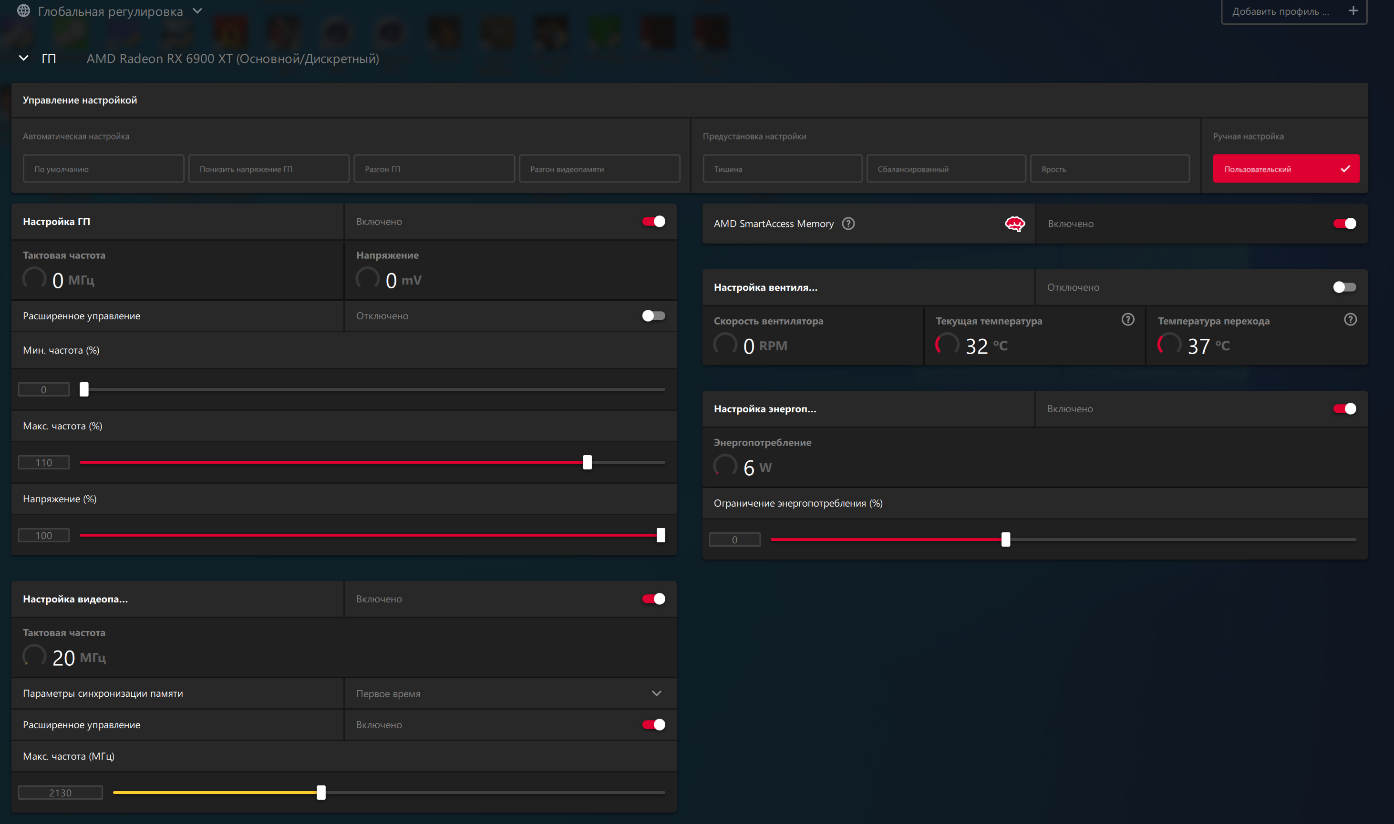1394x824 pixels.
Task: Click Разгон видеопамяти button
Action: click(599, 169)
